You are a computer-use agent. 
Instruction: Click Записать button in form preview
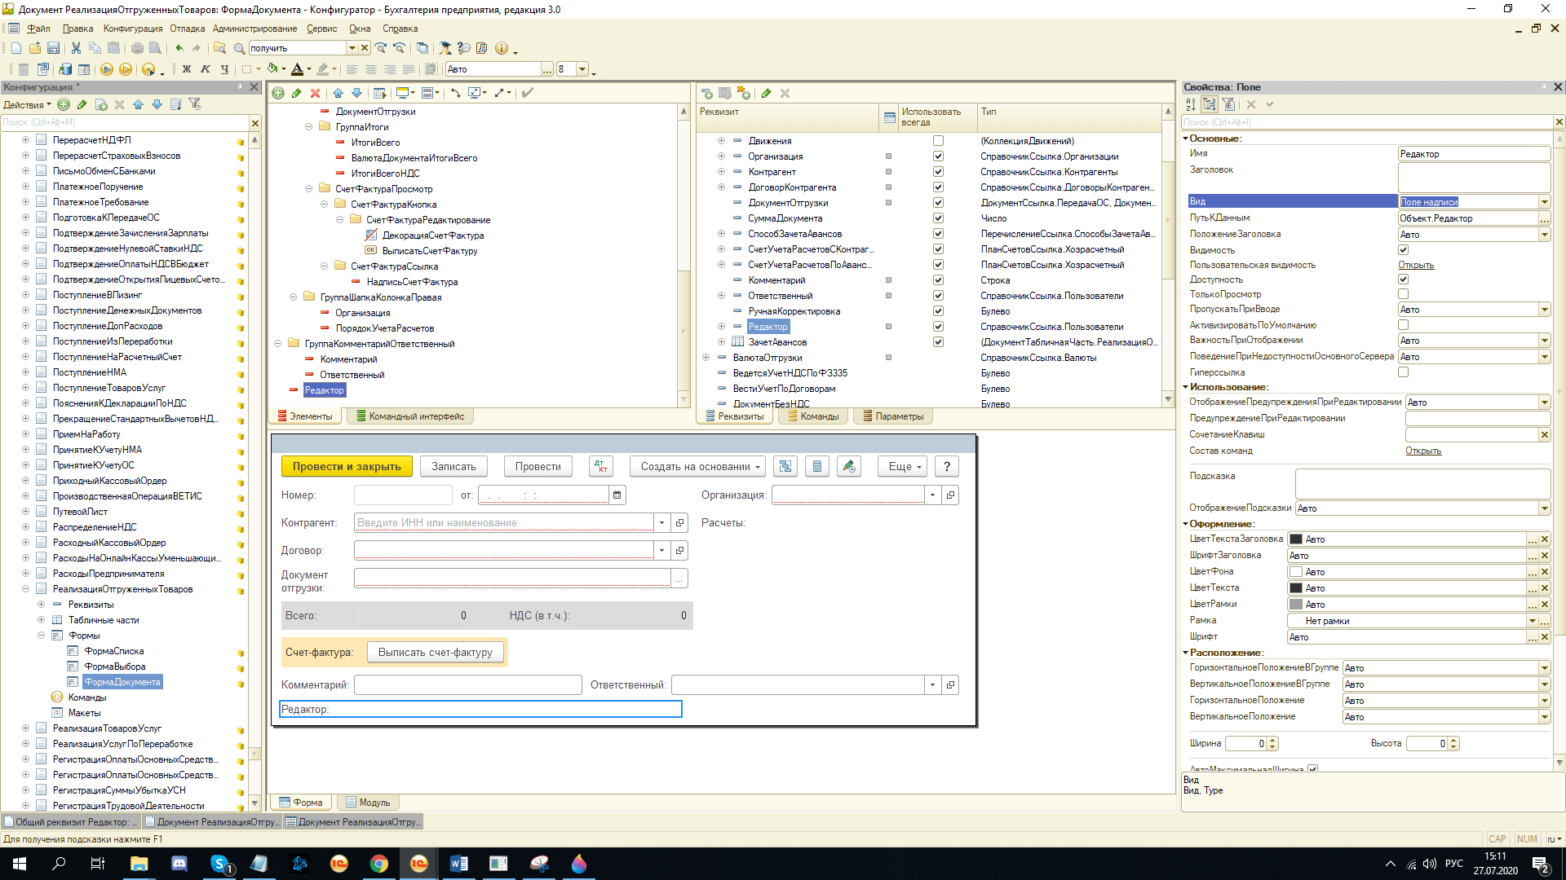click(x=453, y=466)
